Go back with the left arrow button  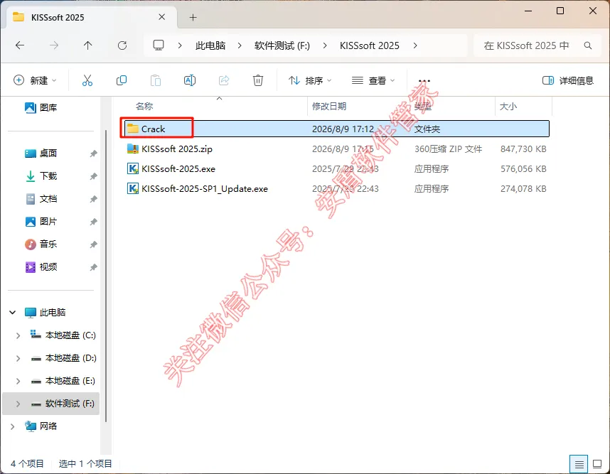click(19, 45)
